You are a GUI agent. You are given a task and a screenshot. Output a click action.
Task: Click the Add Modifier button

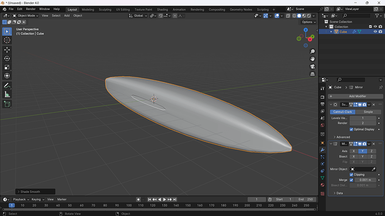coord(355,96)
